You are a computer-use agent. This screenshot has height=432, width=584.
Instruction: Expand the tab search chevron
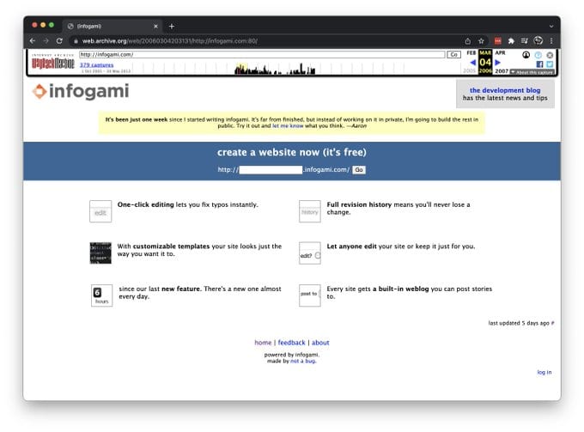(551, 26)
